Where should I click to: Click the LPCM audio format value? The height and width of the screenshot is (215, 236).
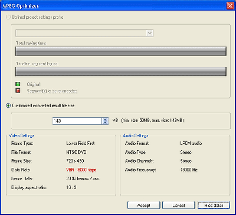[191, 143]
